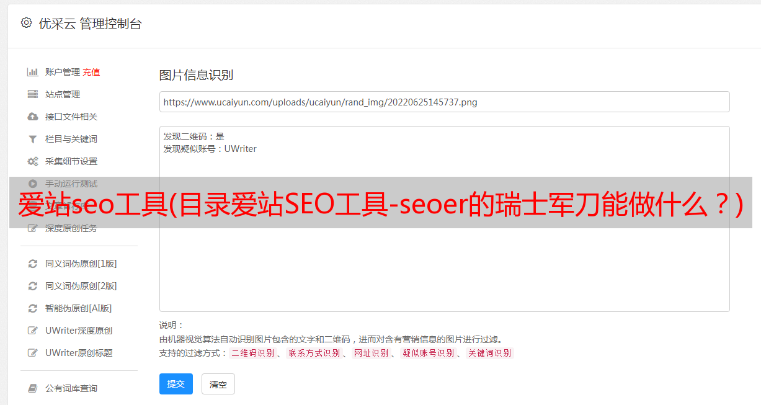Click the cloud upload icon for 接口文件相关
This screenshot has height=405, width=761.
tap(33, 117)
